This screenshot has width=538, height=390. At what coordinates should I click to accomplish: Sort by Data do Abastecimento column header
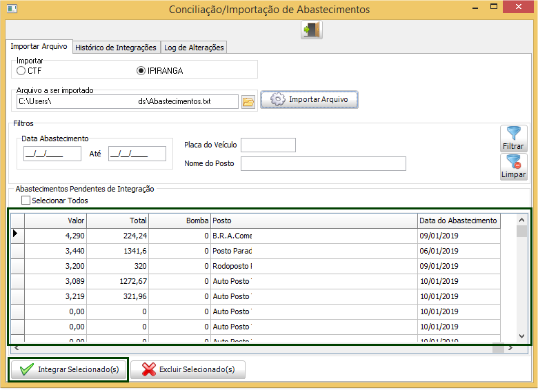pyautogui.click(x=458, y=220)
